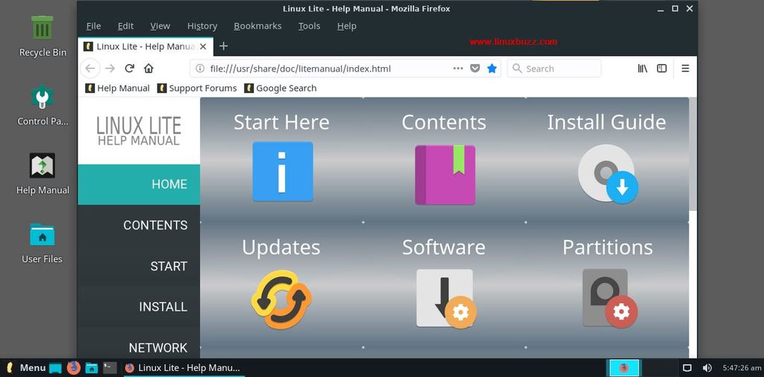This screenshot has height=377, width=764.
Task: Click the Start Here heading
Action: pyautogui.click(x=281, y=122)
